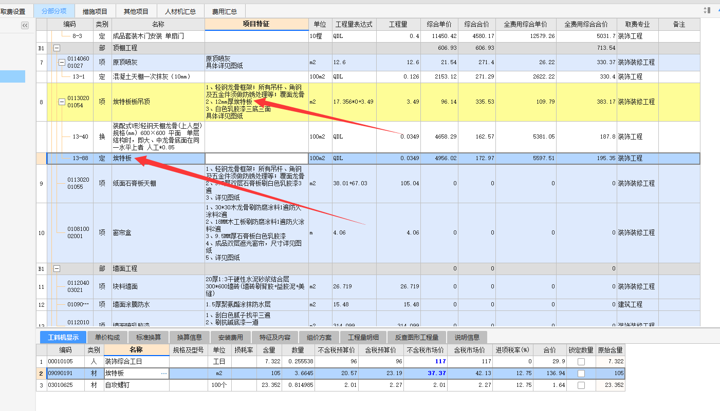Click the 综合单价 column header
This screenshot has width=720, height=411.
click(439, 24)
